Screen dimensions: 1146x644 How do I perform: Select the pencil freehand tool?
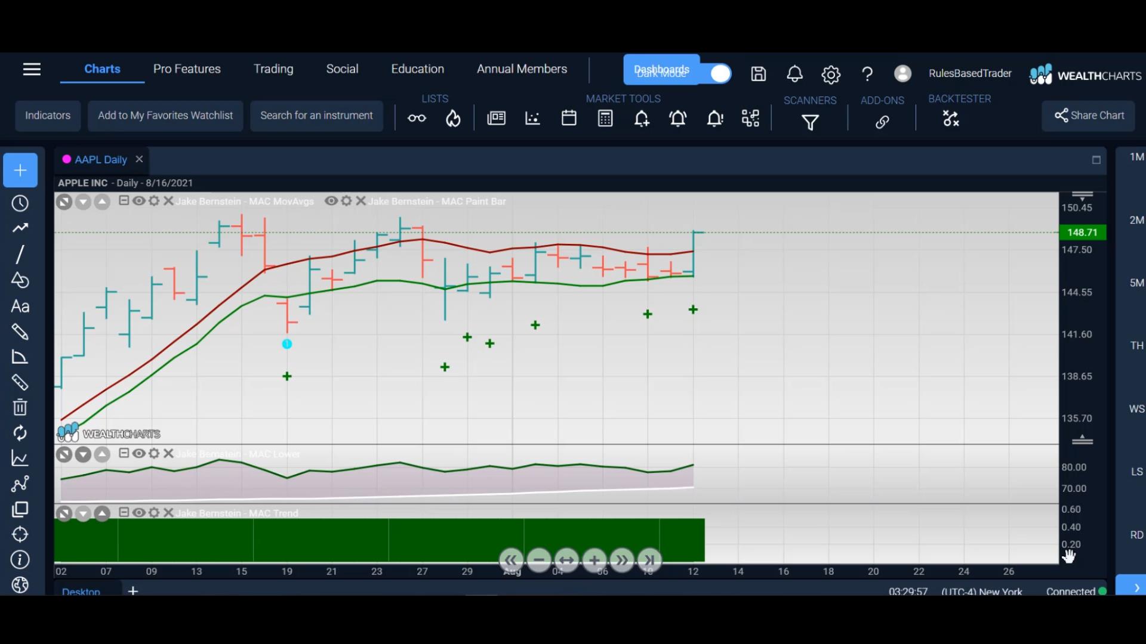pos(20,332)
